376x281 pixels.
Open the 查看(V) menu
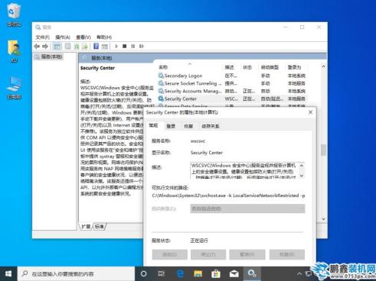83,37
